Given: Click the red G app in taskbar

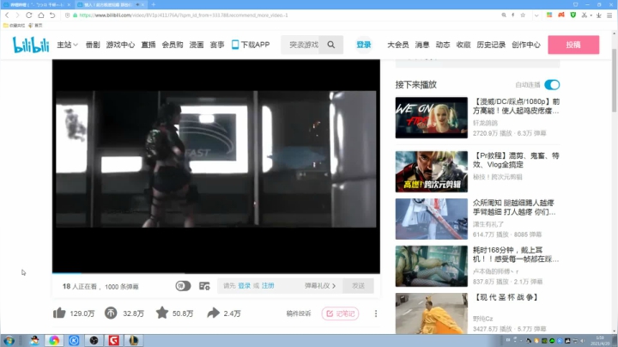Looking at the screenshot, I should [x=114, y=340].
